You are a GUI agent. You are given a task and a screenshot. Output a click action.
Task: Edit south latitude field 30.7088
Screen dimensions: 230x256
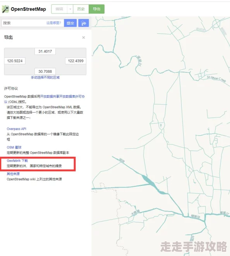[45, 71]
